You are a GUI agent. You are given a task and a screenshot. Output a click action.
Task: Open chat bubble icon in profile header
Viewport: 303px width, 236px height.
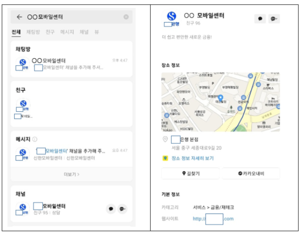tap(260, 19)
